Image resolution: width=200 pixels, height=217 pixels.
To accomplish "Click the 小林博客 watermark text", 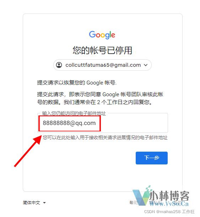I will (169, 196).
